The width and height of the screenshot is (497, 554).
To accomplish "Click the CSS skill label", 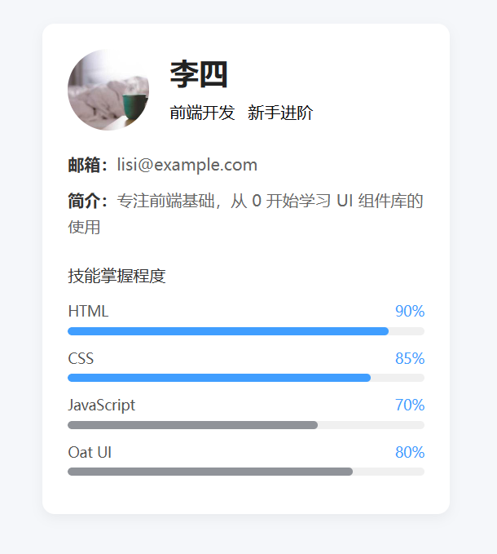I will pos(81,358).
